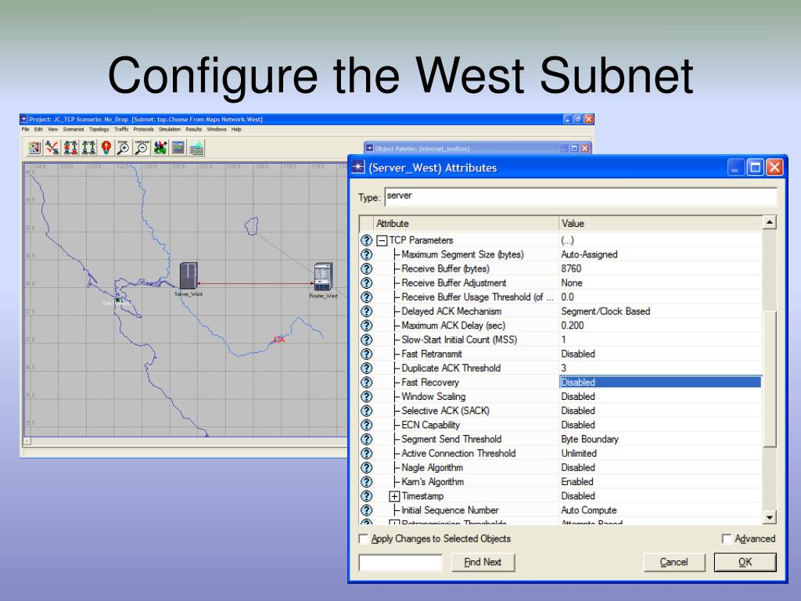Select the Zoom magnifier tool
Screen dimensions: 801x601
pos(124,148)
